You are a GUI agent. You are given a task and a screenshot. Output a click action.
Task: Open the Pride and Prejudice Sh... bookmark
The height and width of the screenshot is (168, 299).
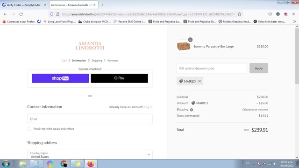coord(199,21)
